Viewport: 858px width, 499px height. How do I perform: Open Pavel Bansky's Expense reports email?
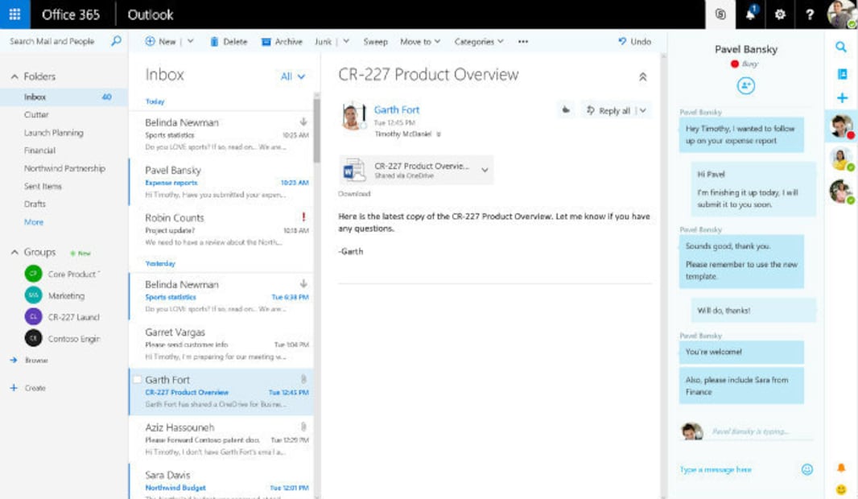point(221,182)
